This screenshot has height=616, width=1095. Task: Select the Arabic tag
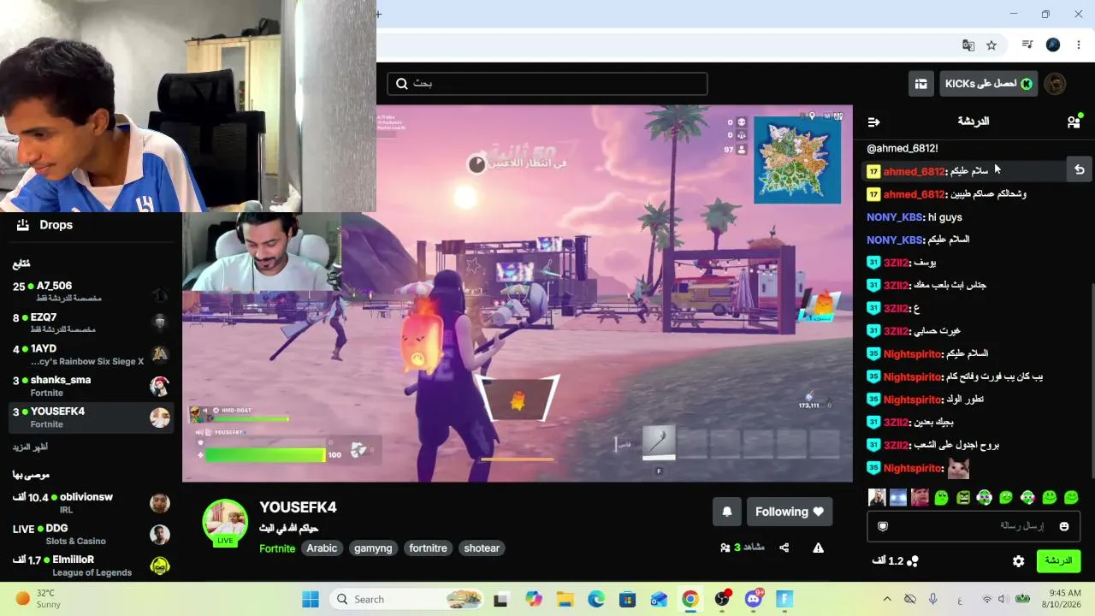pos(323,548)
